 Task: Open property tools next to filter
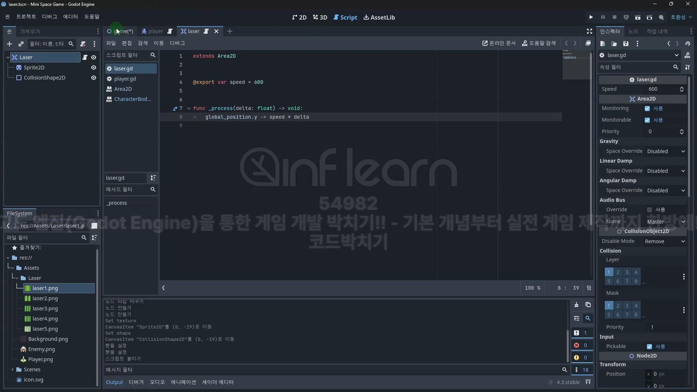pos(688,67)
